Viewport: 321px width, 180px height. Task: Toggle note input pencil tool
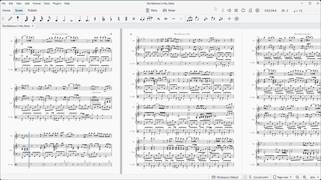pos(10,19)
